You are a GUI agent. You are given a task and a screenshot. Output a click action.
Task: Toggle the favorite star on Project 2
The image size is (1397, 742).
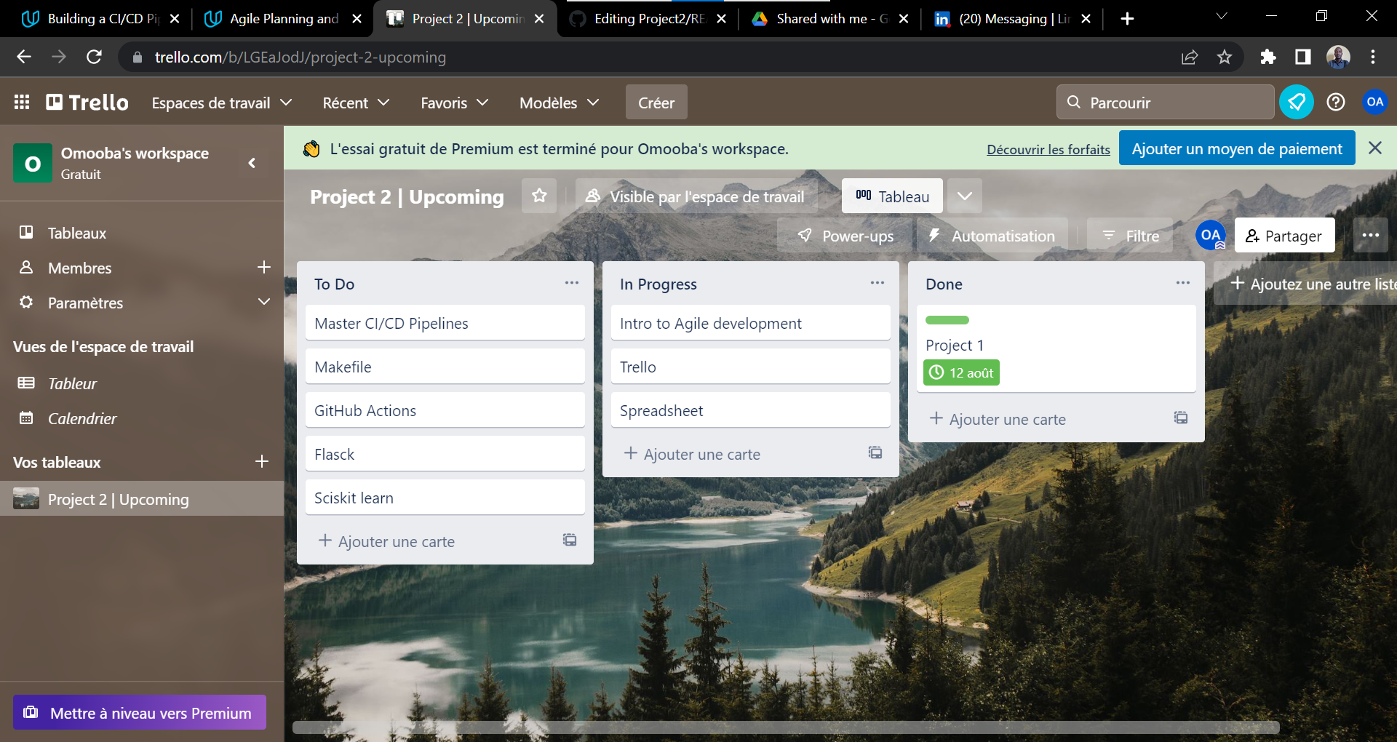point(539,196)
